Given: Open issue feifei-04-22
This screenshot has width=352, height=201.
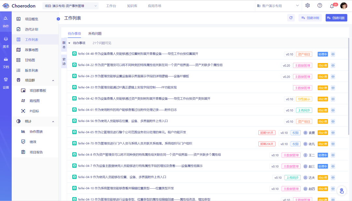Looking at the screenshot, I should (150, 65).
